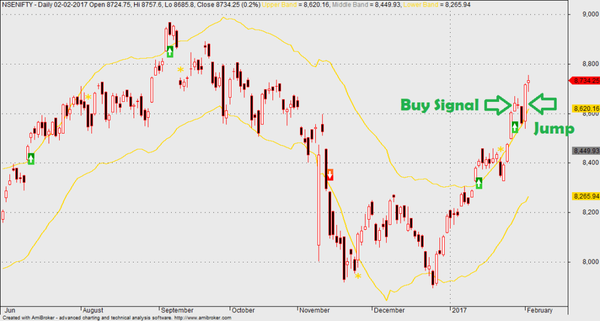This screenshot has height=321, width=600.
Task: Click the 2017 label on the time axis
Action: [x=459, y=310]
